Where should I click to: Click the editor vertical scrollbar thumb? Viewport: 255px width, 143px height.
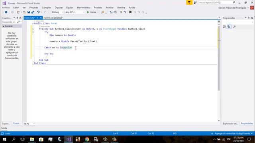[219, 58]
